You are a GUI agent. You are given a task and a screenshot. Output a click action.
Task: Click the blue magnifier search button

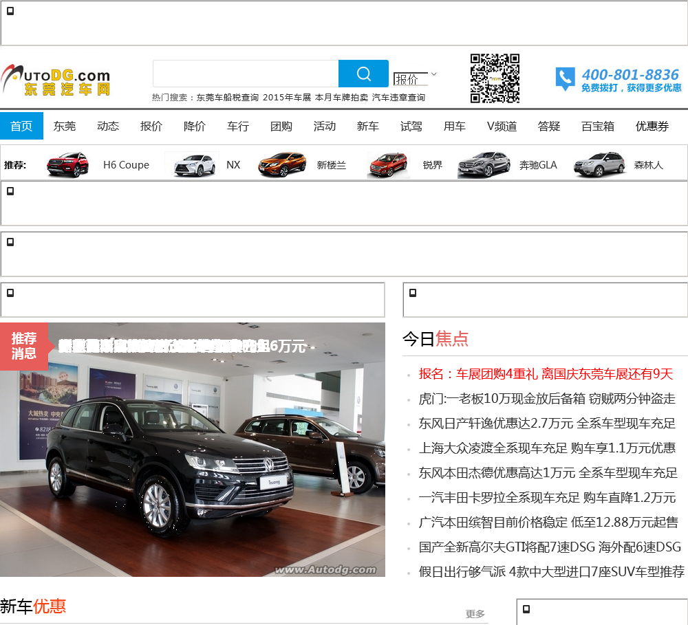coord(363,74)
